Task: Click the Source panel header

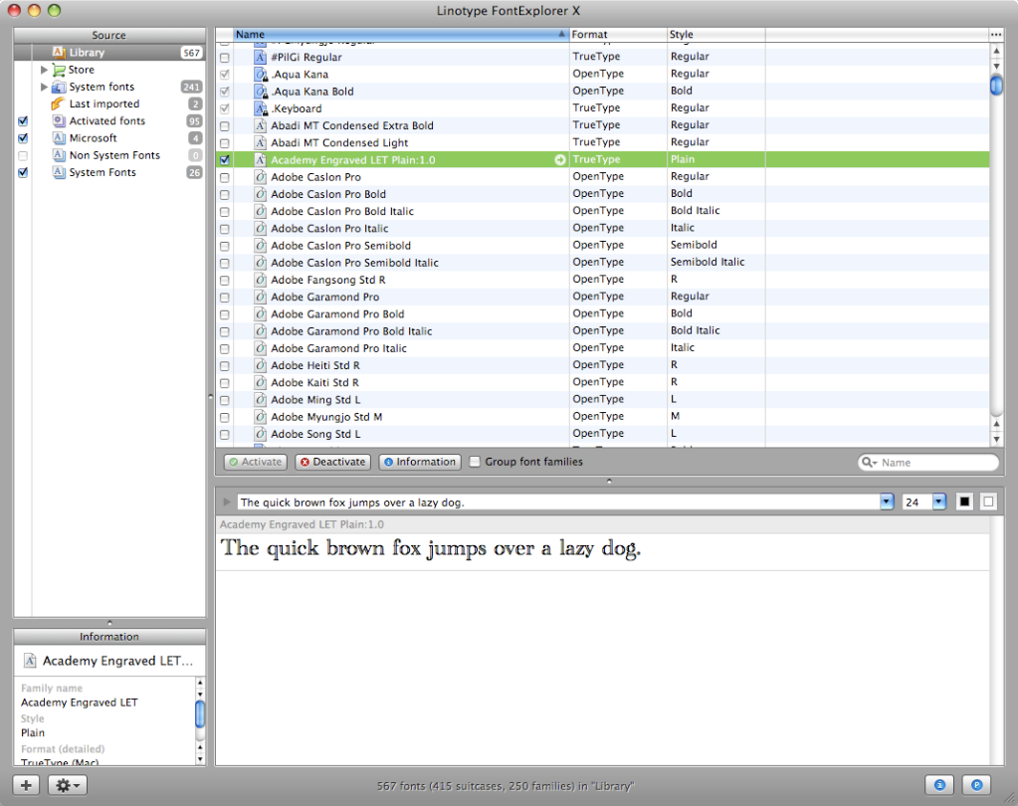Action: 109,35
